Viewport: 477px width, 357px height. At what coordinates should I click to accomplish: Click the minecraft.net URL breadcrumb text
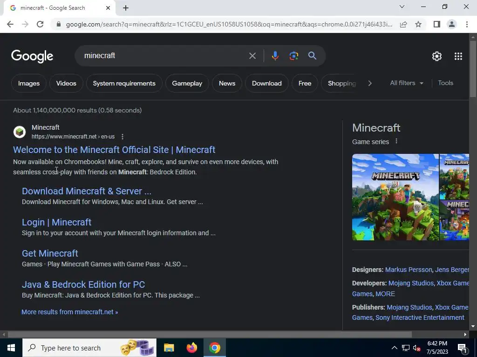(x=73, y=137)
